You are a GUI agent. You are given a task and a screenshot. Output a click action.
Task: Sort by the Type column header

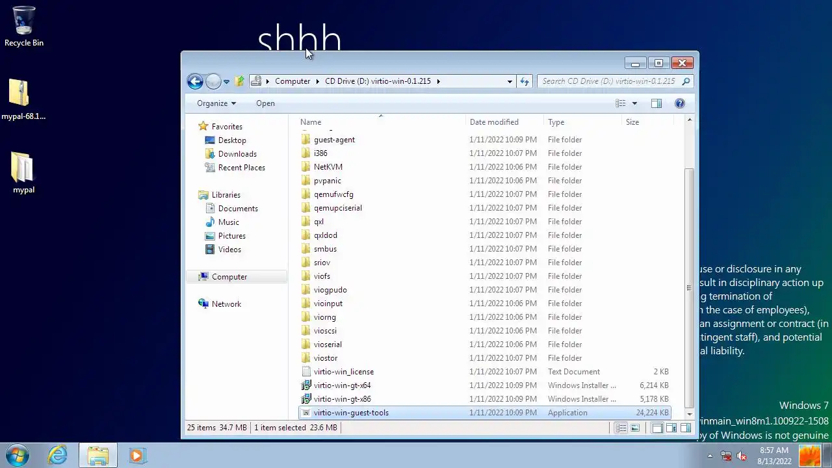click(x=582, y=122)
